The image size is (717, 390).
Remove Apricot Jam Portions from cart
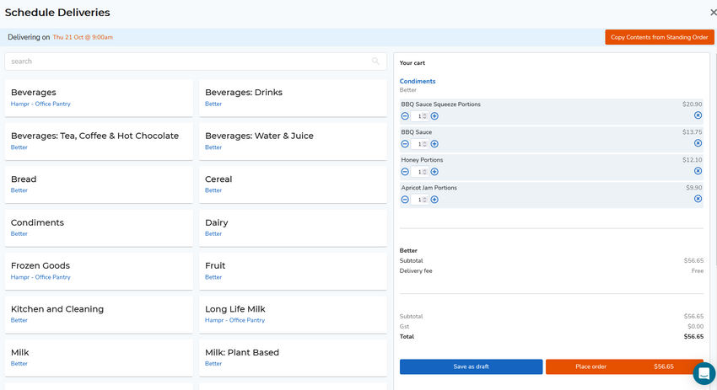(698, 199)
